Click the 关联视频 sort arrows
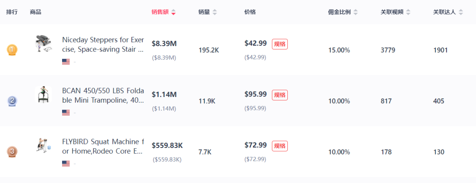 point(408,12)
